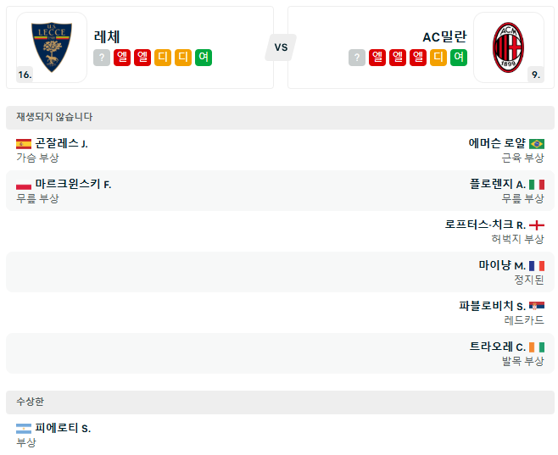Click the Brazil flag beside 에메르송 로얄
The width and height of the screenshot is (558, 455).
click(x=537, y=144)
